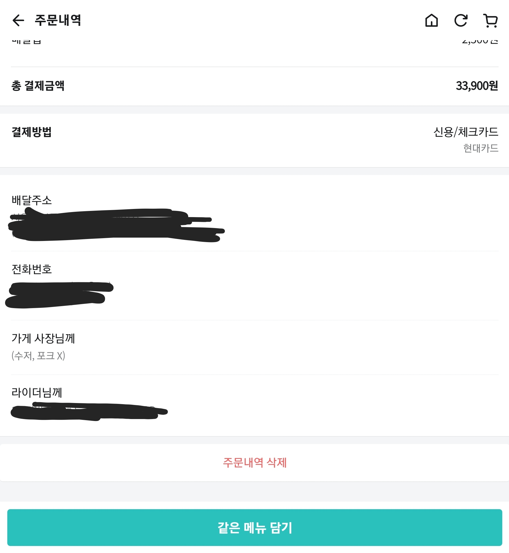Click the 현대카드 card name
This screenshot has width=509, height=553.
pos(481,148)
